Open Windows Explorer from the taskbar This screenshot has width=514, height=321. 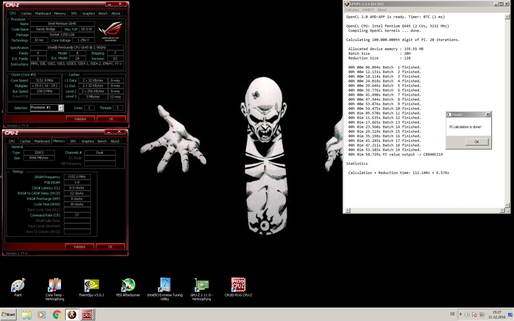(x=27, y=315)
